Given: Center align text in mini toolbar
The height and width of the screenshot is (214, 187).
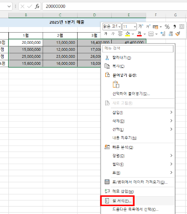Looking at the screenshot, I should click(x=120, y=34).
